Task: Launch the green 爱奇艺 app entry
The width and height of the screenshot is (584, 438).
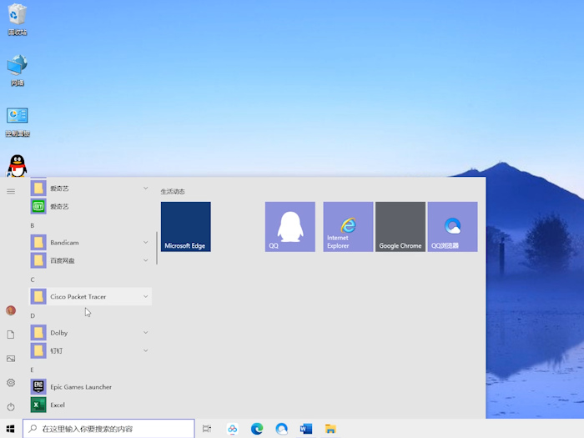Action: (x=90, y=206)
